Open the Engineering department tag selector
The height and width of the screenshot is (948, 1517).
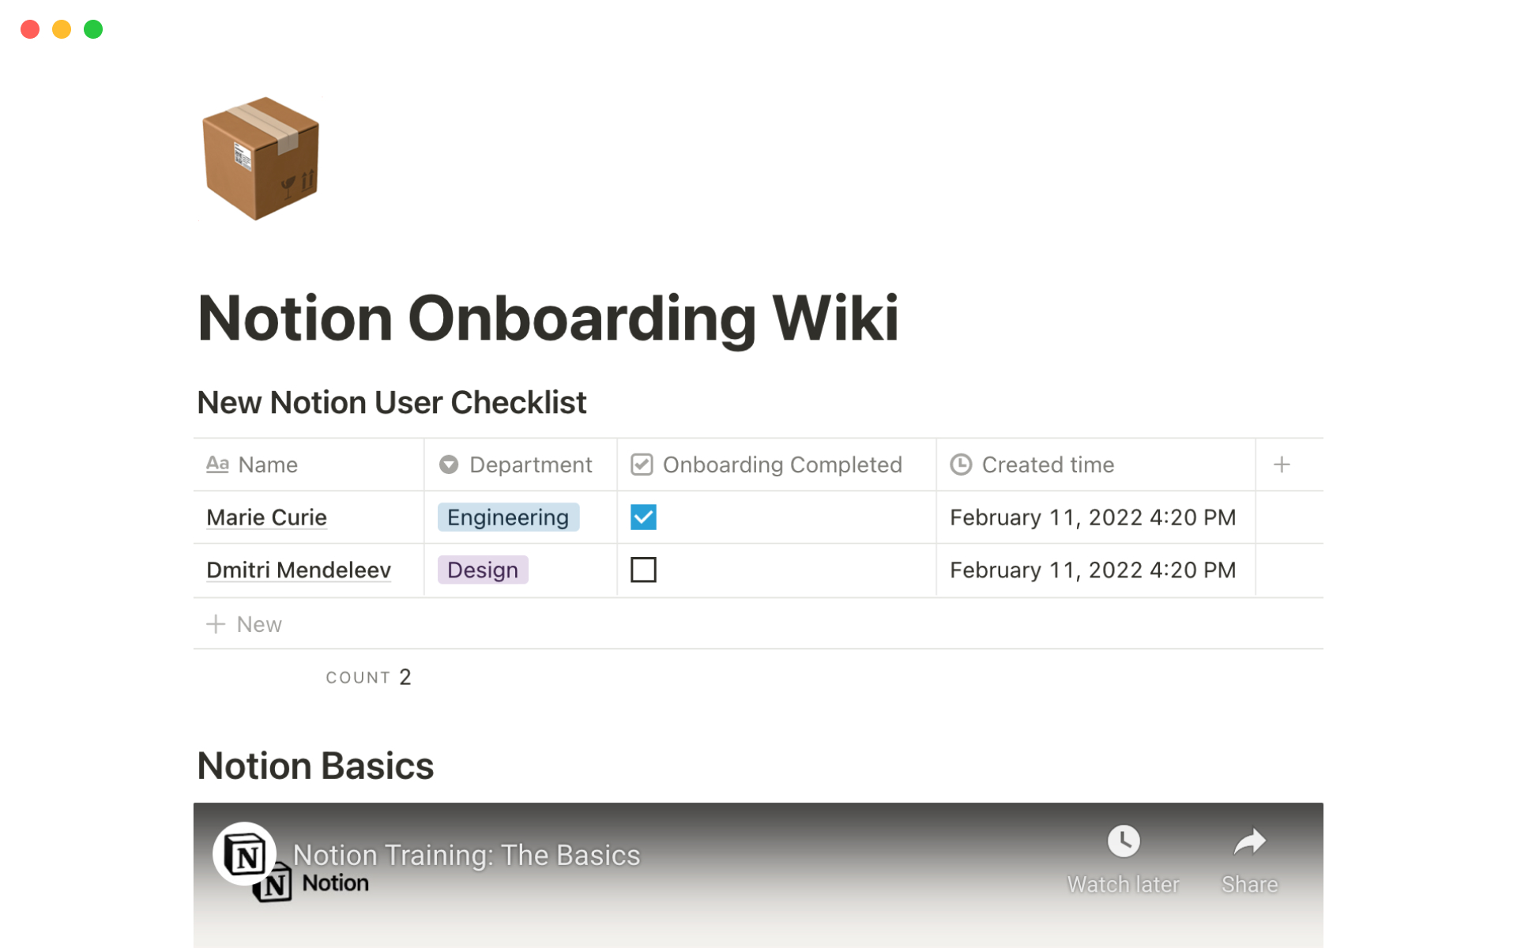pos(508,517)
